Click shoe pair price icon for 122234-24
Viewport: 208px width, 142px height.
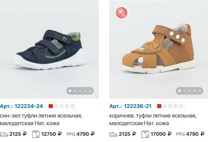tap(4, 134)
